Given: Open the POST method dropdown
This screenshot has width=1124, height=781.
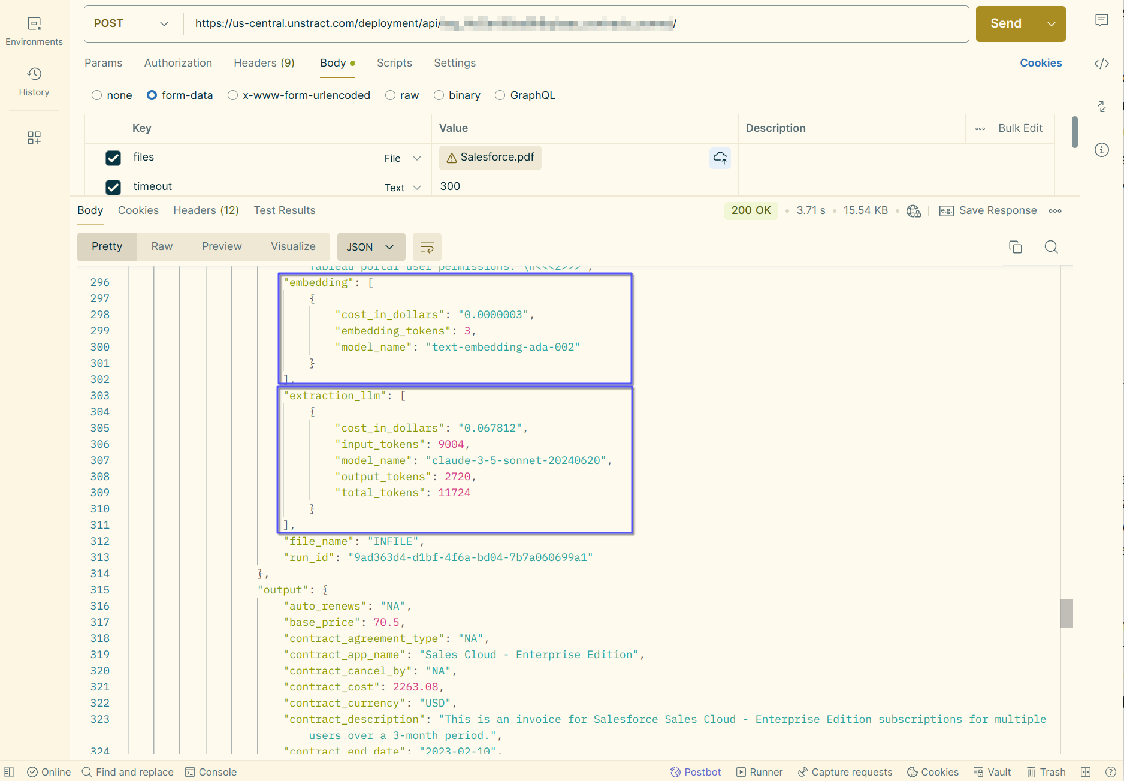Looking at the screenshot, I should (x=131, y=24).
